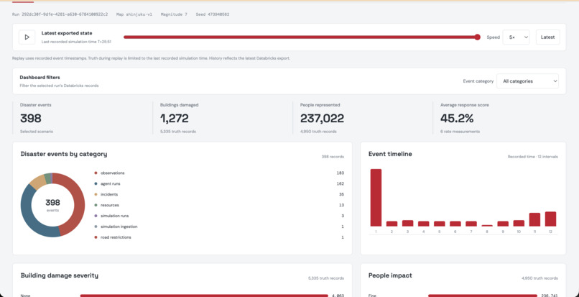
Task: Click the 398 events donut center
Action: click(52, 205)
